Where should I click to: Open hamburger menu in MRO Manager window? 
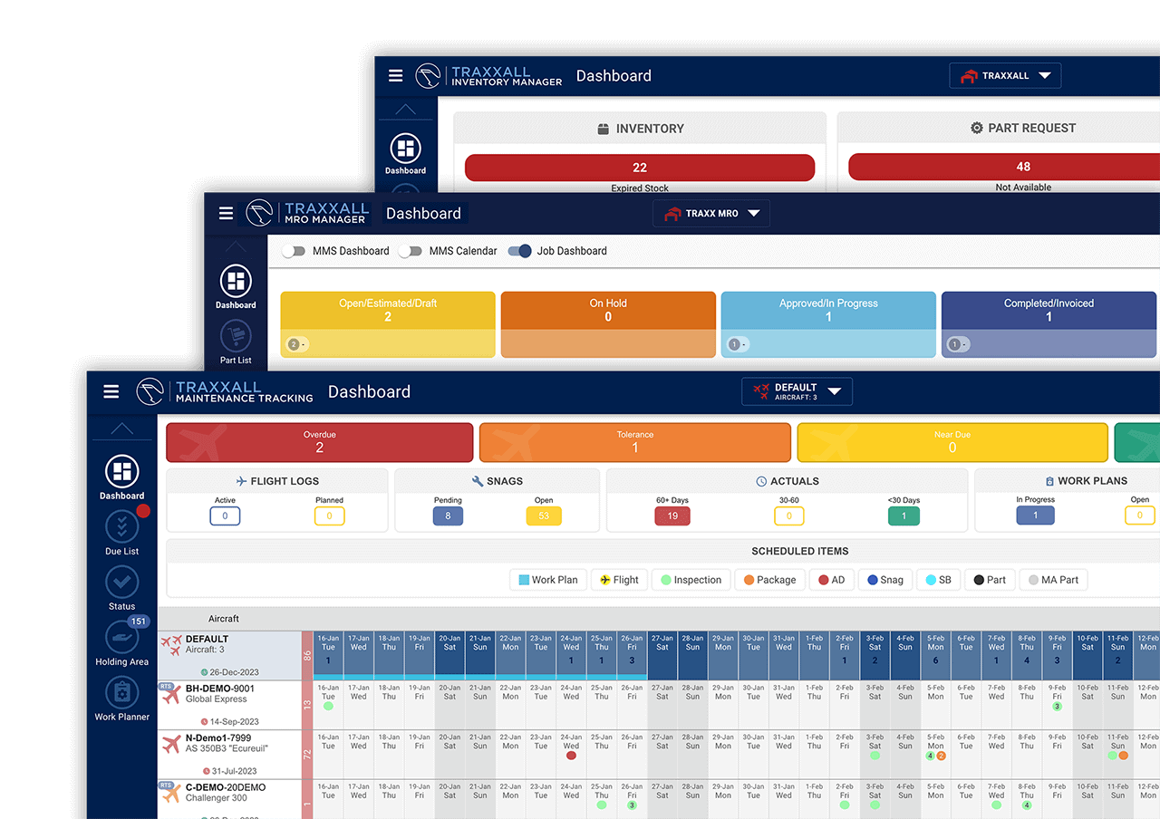pyautogui.click(x=227, y=214)
